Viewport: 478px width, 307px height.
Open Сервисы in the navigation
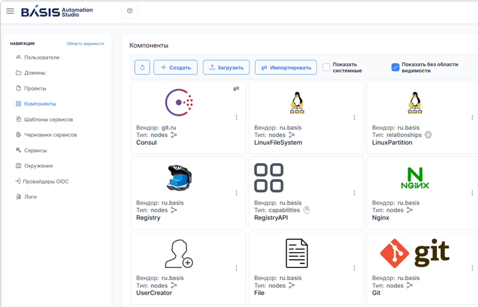coord(31,150)
